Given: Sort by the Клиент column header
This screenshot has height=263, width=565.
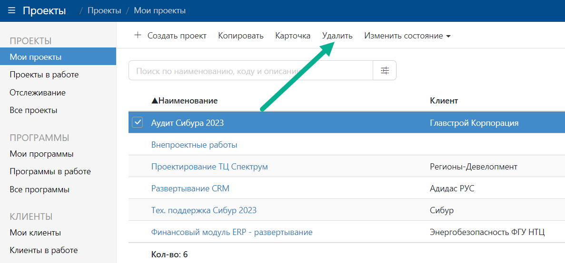Looking at the screenshot, I should point(444,101).
